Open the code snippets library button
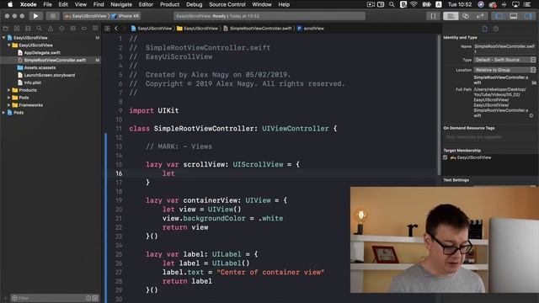 [x=433, y=16]
